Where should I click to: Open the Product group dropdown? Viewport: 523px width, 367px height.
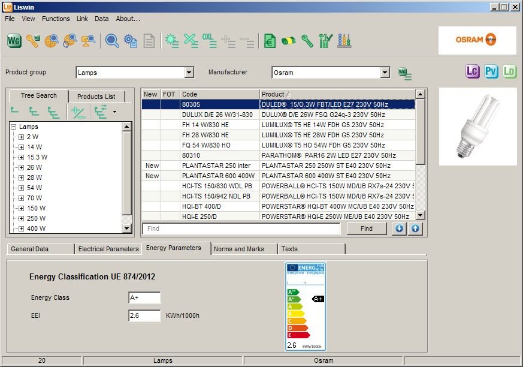pos(189,73)
